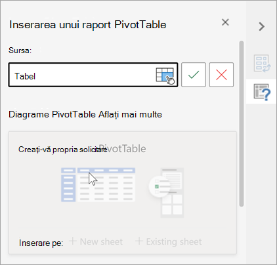Click the Diagrame PivotTable heading text
The image size is (277, 265).
(52, 115)
